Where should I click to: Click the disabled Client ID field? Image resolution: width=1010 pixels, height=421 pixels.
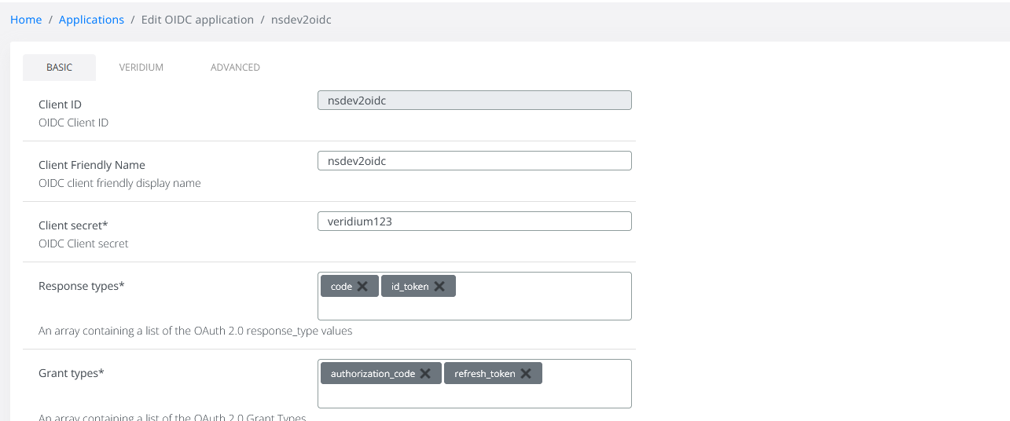[x=474, y=101]
